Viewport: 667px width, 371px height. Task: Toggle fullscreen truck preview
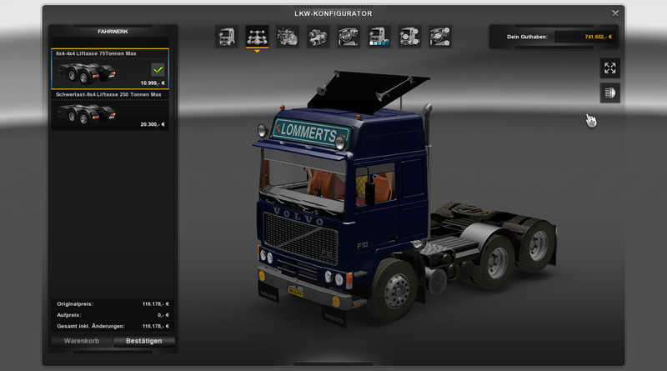coord(610,68)
